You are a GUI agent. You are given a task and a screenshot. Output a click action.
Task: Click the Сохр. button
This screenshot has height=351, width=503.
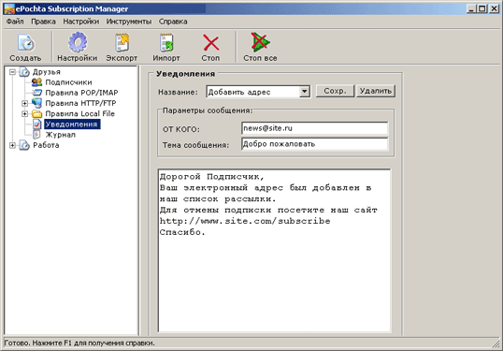pos(336,91)
